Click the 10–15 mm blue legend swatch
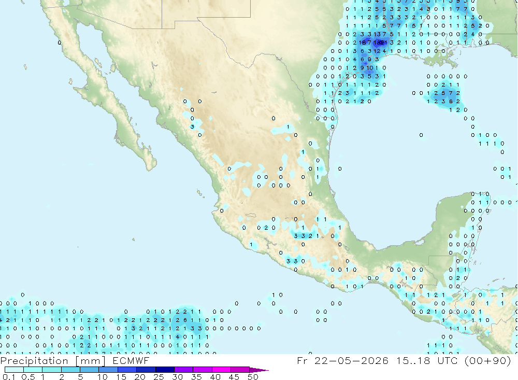 108,370
